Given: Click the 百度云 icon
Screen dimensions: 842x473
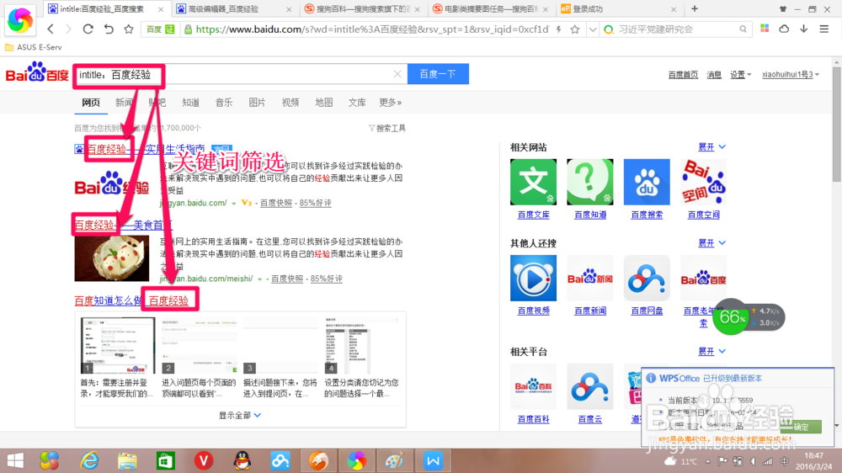Looking at the screenshot, I should [x=590, y=386].
